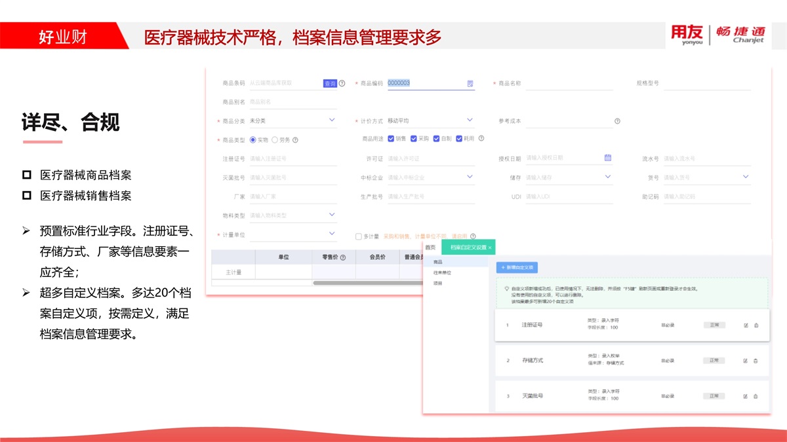The width and height of the screenshot is (787, 442).
Task: Click the help icon beside 零售价 header
Action: pyautogui.click(x=343, y=257)
